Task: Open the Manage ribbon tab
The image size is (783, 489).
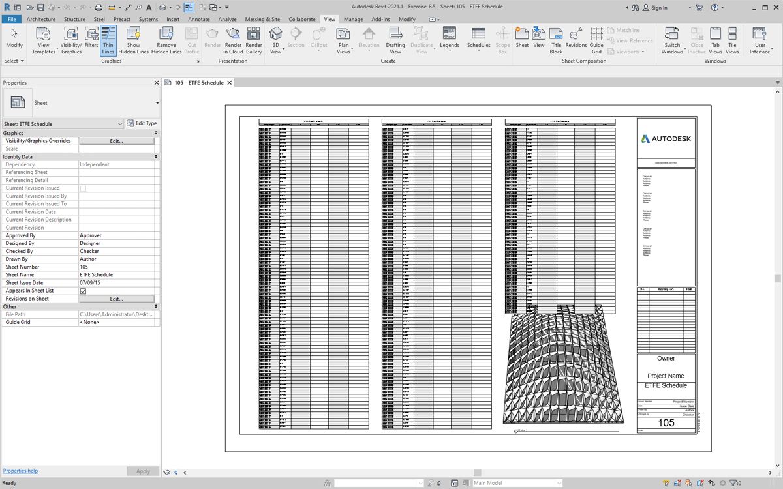Action: tap(353, 20)
